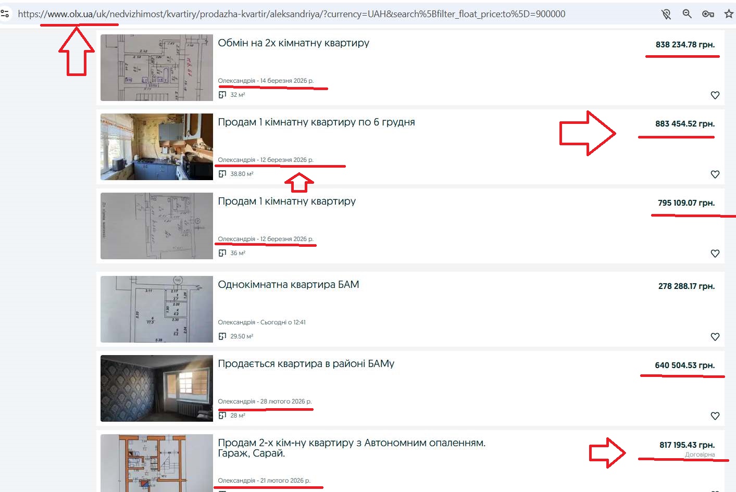Save the 795 109.07 грн. listing to favorites
736x492 pixels.
pyautogui.click(x=715, y=254)
